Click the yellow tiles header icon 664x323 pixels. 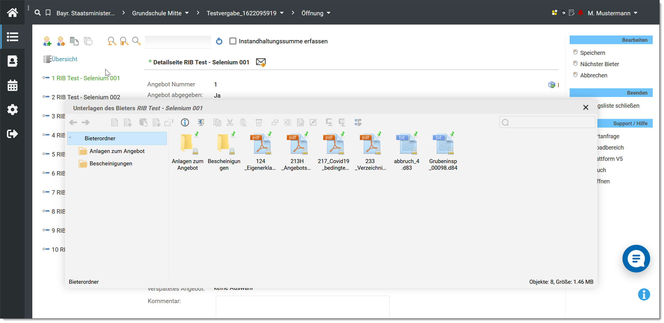click(554, 13)
